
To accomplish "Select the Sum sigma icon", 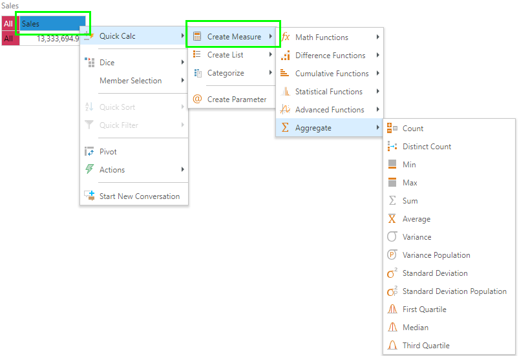I will 392,201.
